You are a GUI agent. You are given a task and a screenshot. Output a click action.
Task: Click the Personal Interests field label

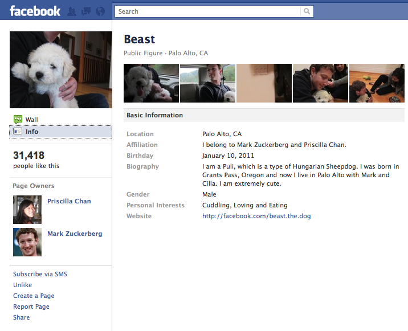pyautogui.click(x=156, y=205)
